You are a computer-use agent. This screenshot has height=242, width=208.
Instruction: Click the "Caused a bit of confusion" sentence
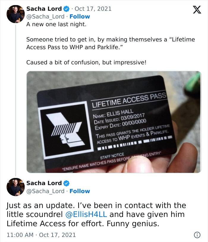86,63
